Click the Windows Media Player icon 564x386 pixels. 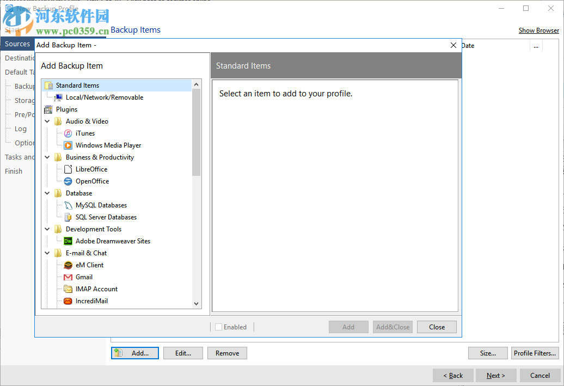tap(68, 145)
